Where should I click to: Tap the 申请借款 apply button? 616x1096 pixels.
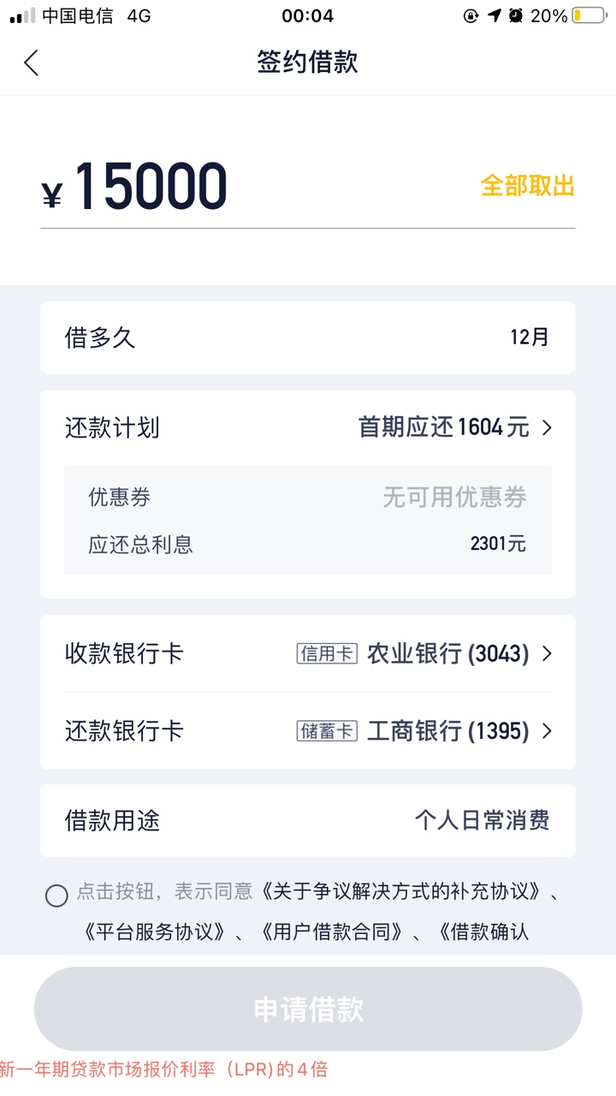[308, 1009]
